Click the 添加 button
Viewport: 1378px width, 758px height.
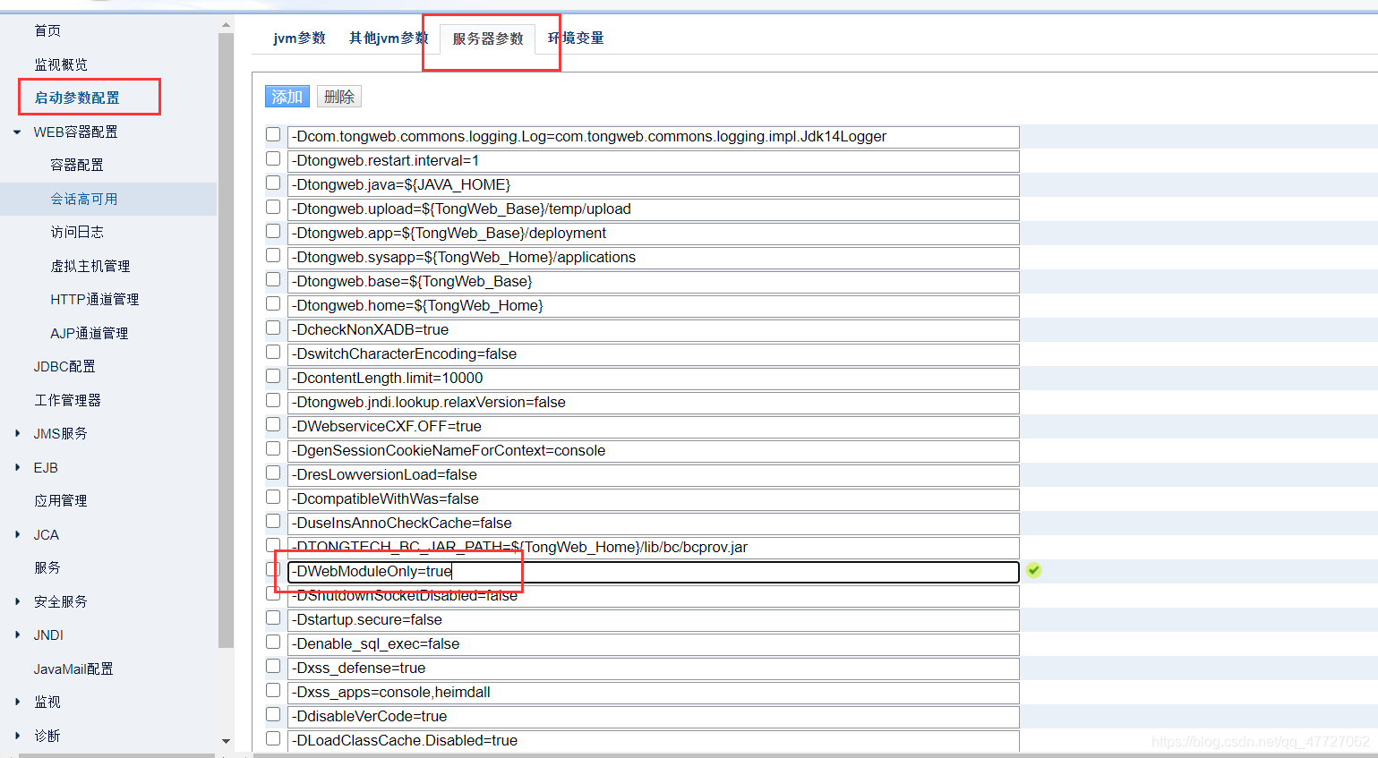(x=287, y=97)
